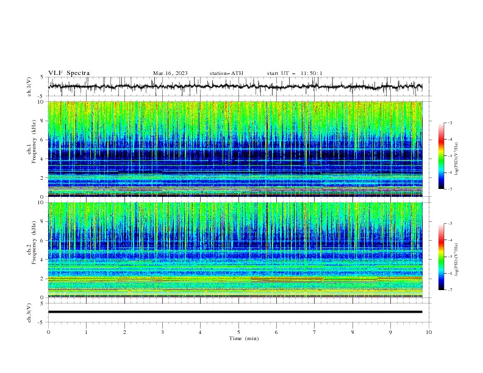The image size is (483, 373).
Task: Click the "-3" tick on ch.1 colorbar
Action: coord(449,123)
